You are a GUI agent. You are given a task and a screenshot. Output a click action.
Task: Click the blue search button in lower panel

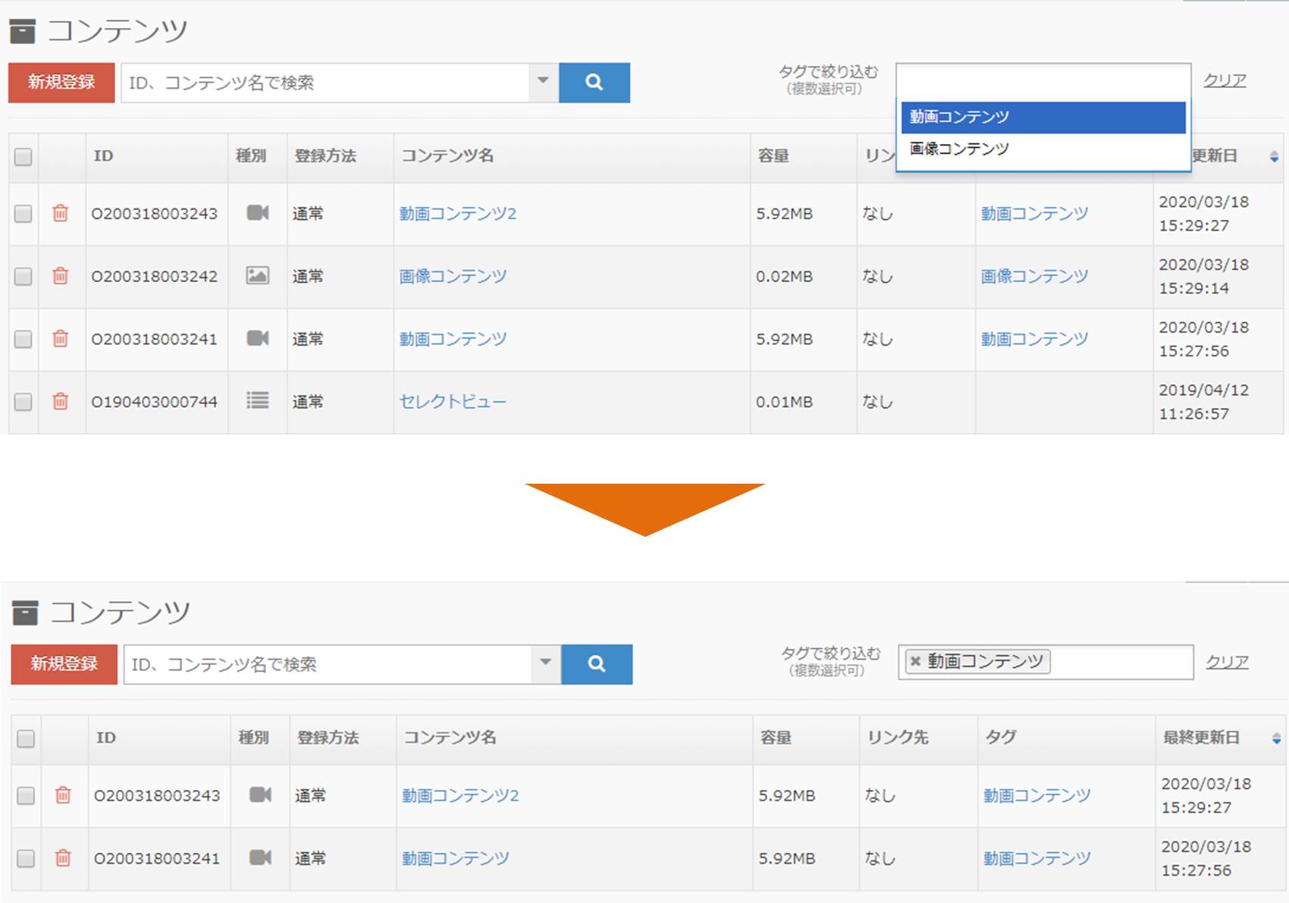[x=597, y=664]
